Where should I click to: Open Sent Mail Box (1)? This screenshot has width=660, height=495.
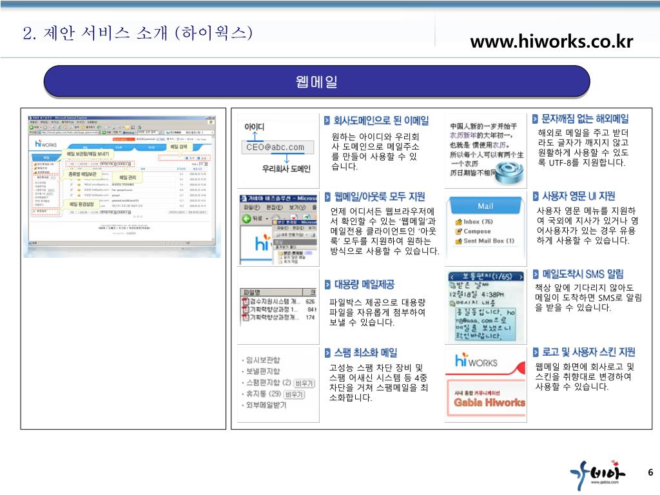tap(489, 241)
